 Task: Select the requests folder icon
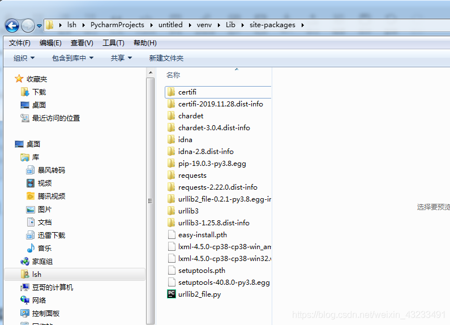(x=172, y=175)
